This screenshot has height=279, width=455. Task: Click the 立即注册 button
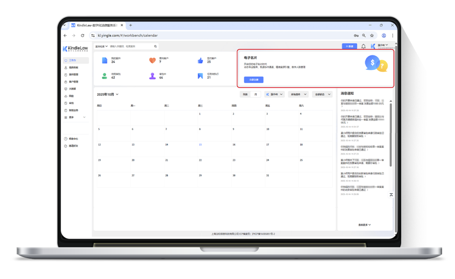point(253,80)
